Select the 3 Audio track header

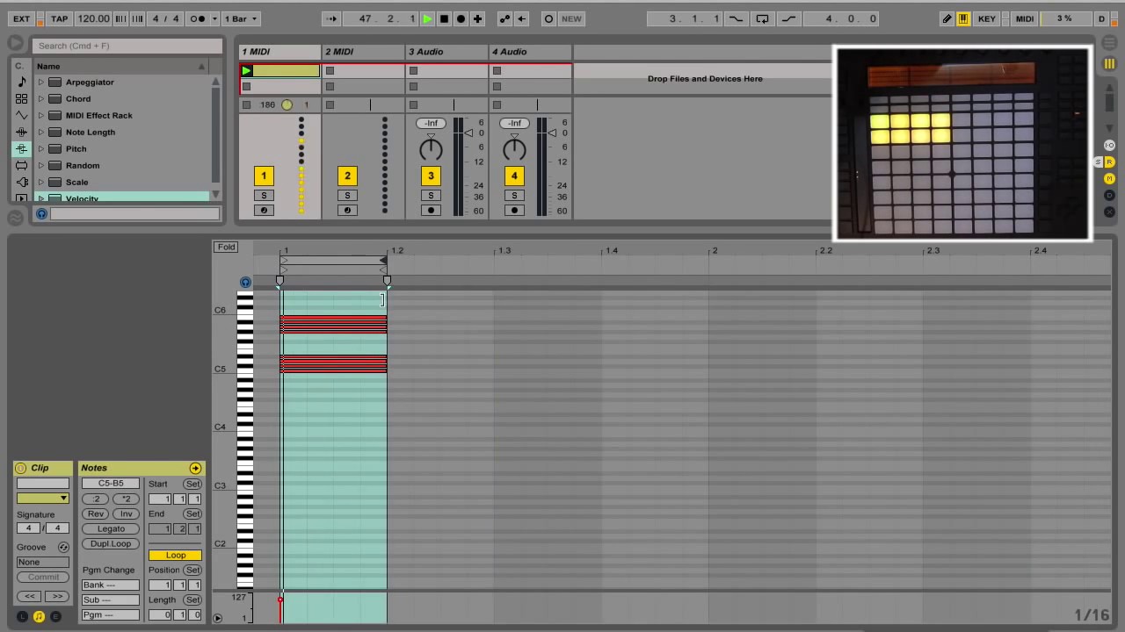tap(446, 52)
